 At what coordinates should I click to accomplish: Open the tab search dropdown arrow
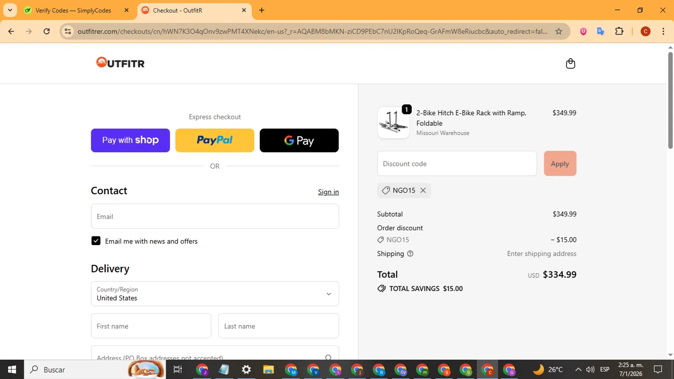click(10, 10)
